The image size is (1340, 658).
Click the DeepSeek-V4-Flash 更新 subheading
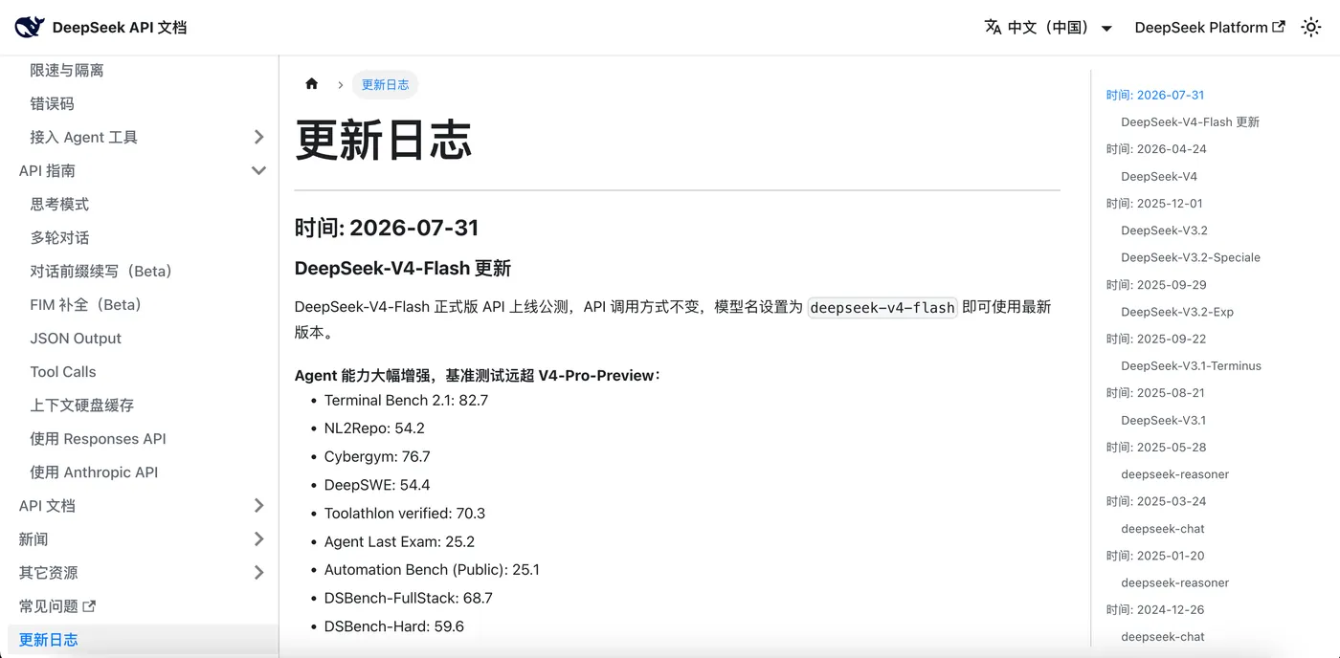click(x=403, y=268)
